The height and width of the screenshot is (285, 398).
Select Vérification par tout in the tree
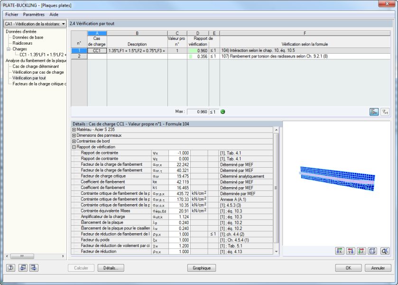[29, 78]
